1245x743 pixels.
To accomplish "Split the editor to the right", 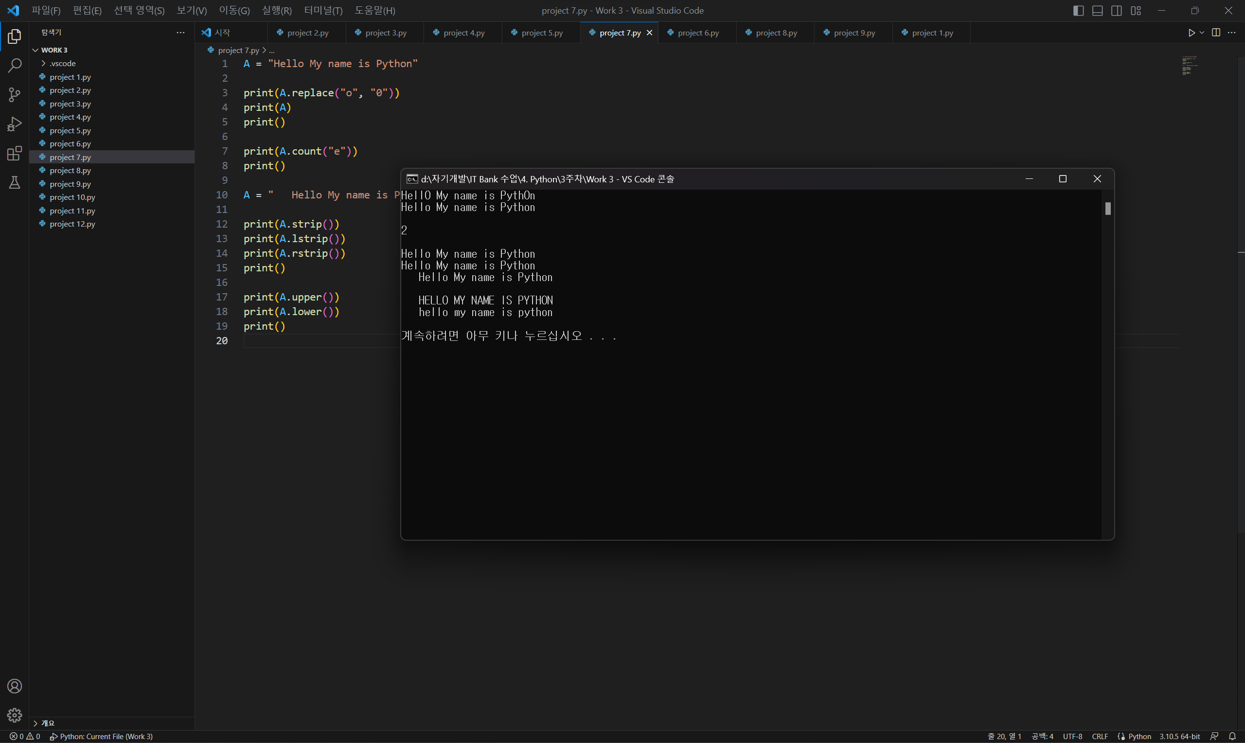I will tap(1215, 33).
